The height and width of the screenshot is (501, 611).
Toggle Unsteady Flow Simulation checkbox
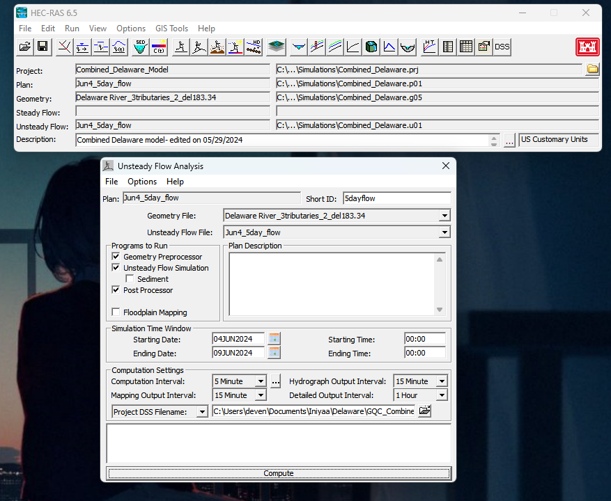pyautogui.click(x=116, y=267)
